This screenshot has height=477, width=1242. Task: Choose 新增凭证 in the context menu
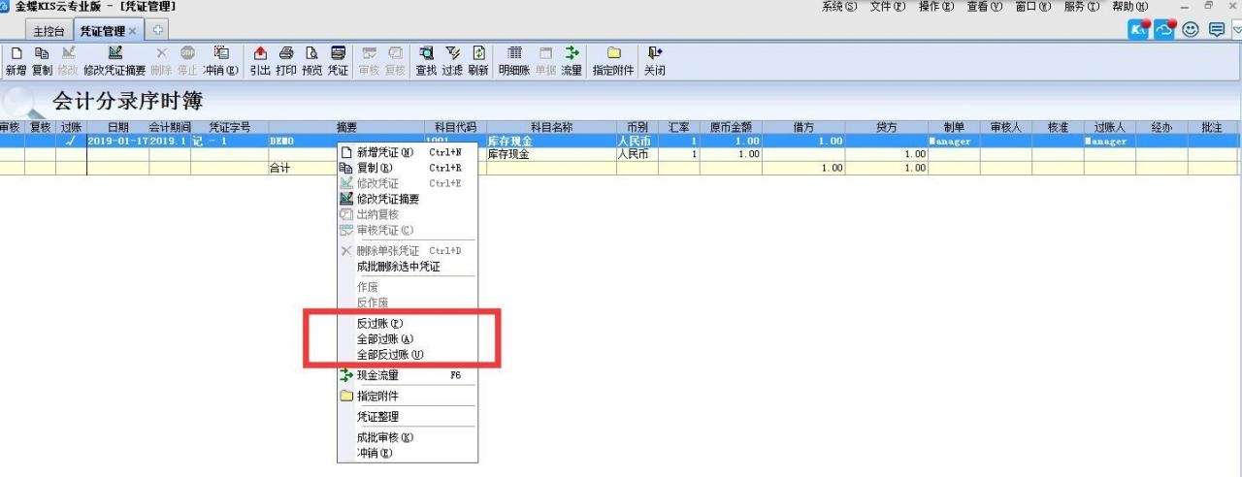(407, 152)
